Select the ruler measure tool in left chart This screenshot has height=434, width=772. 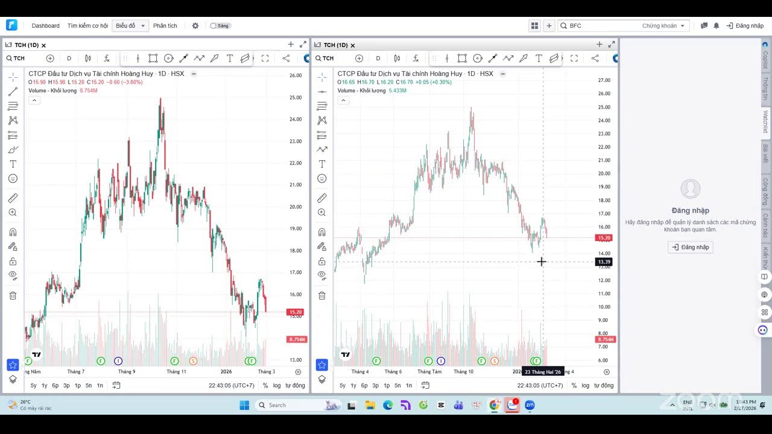click(13, 198)
